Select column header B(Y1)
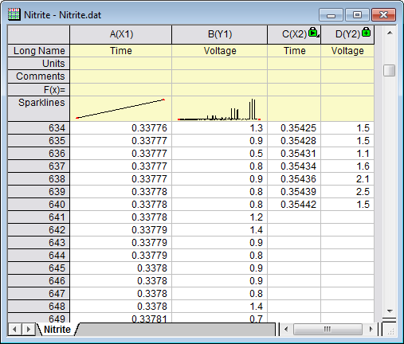The width and height of the screenshot is (404, 344). pyautogui.click(x=220, y=34)
